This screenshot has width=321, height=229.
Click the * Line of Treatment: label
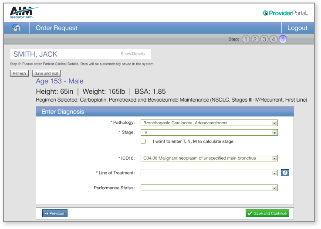(x=115, y=173)
